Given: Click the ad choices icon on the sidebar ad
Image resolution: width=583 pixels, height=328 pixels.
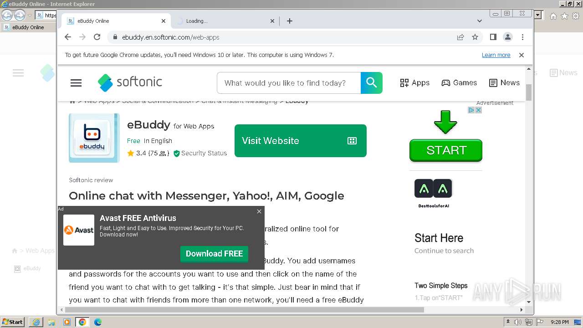Looking at the screenshot, I should (472, 110).
